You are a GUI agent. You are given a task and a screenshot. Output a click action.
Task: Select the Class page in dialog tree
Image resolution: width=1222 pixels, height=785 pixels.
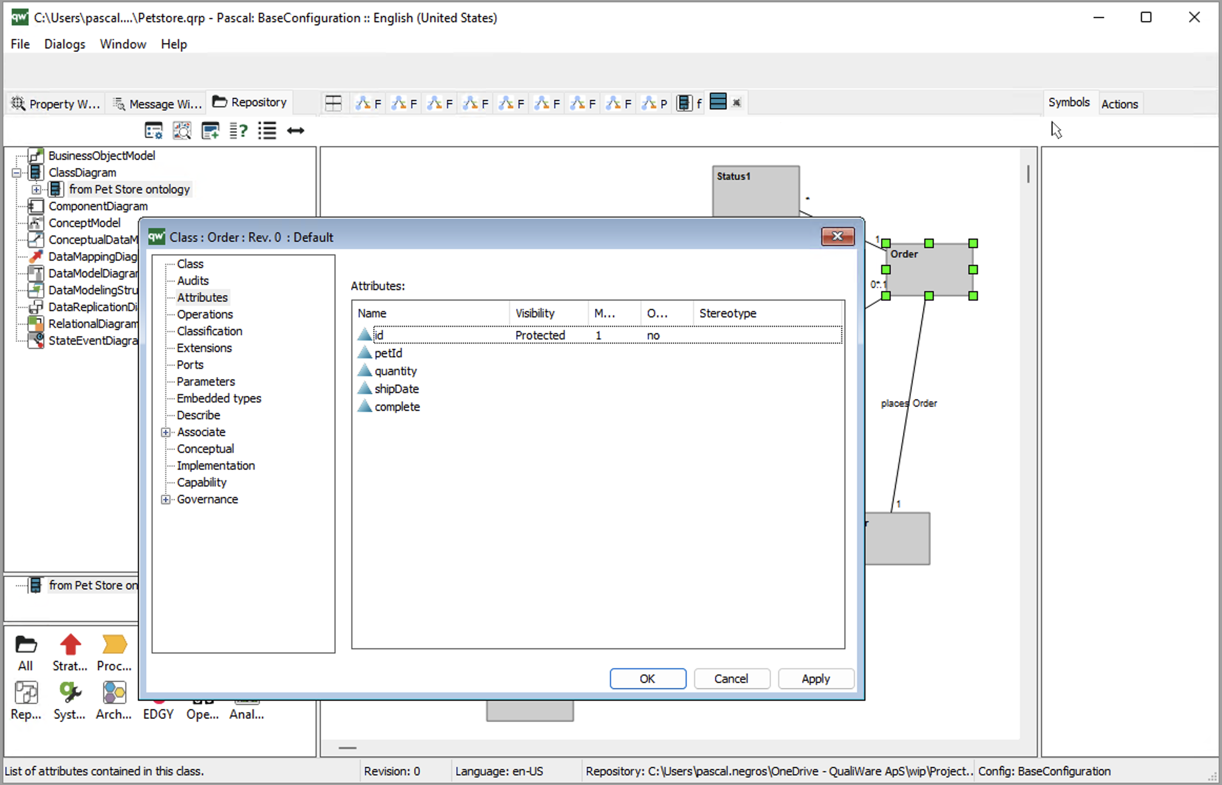pos(190,264)
